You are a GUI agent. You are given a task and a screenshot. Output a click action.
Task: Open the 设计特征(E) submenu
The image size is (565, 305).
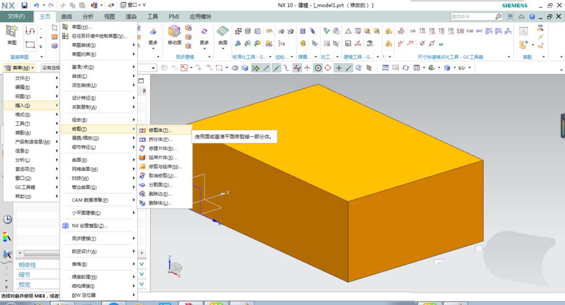[98, 98]
